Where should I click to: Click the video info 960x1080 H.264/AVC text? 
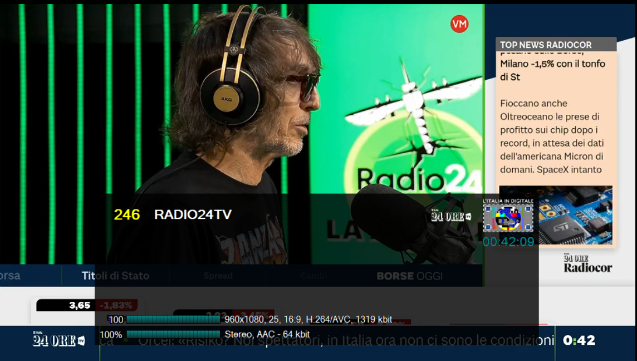click(308, 320)
